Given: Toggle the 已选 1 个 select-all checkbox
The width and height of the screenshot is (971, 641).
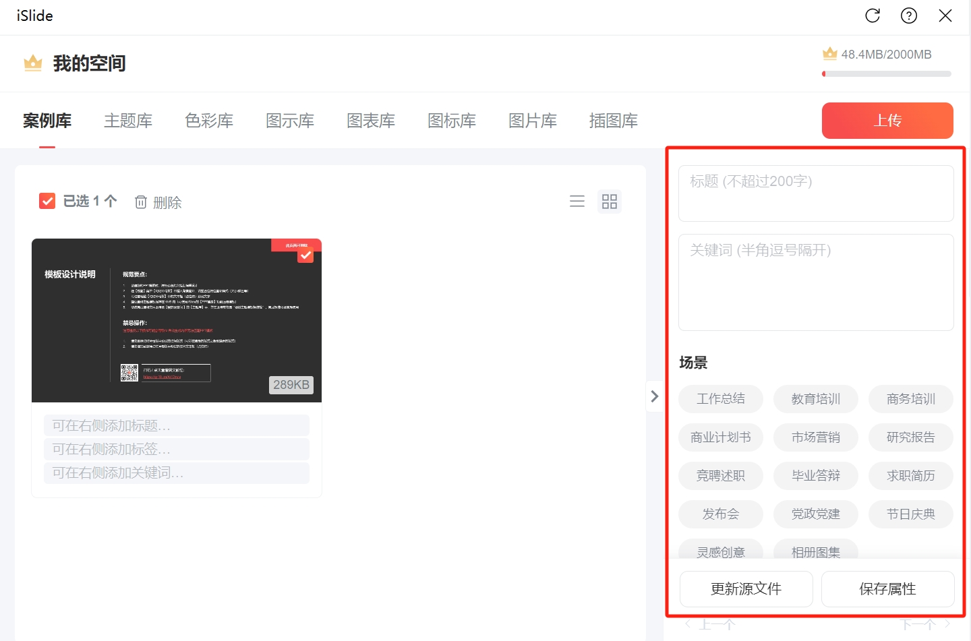Looking at the screenshot, I should pyautogui.click(x=47, y=201).
